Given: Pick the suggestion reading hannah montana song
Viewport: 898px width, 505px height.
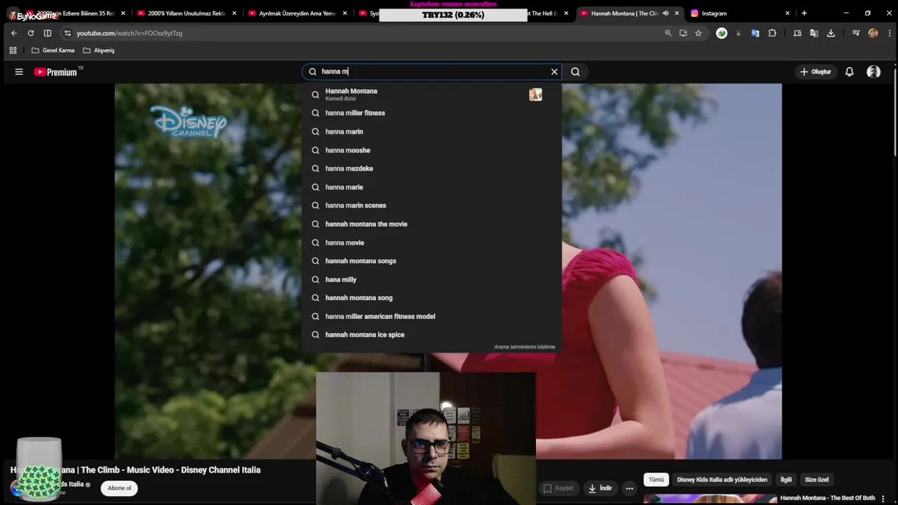Looking at the screenshot, I should point(431,298).
